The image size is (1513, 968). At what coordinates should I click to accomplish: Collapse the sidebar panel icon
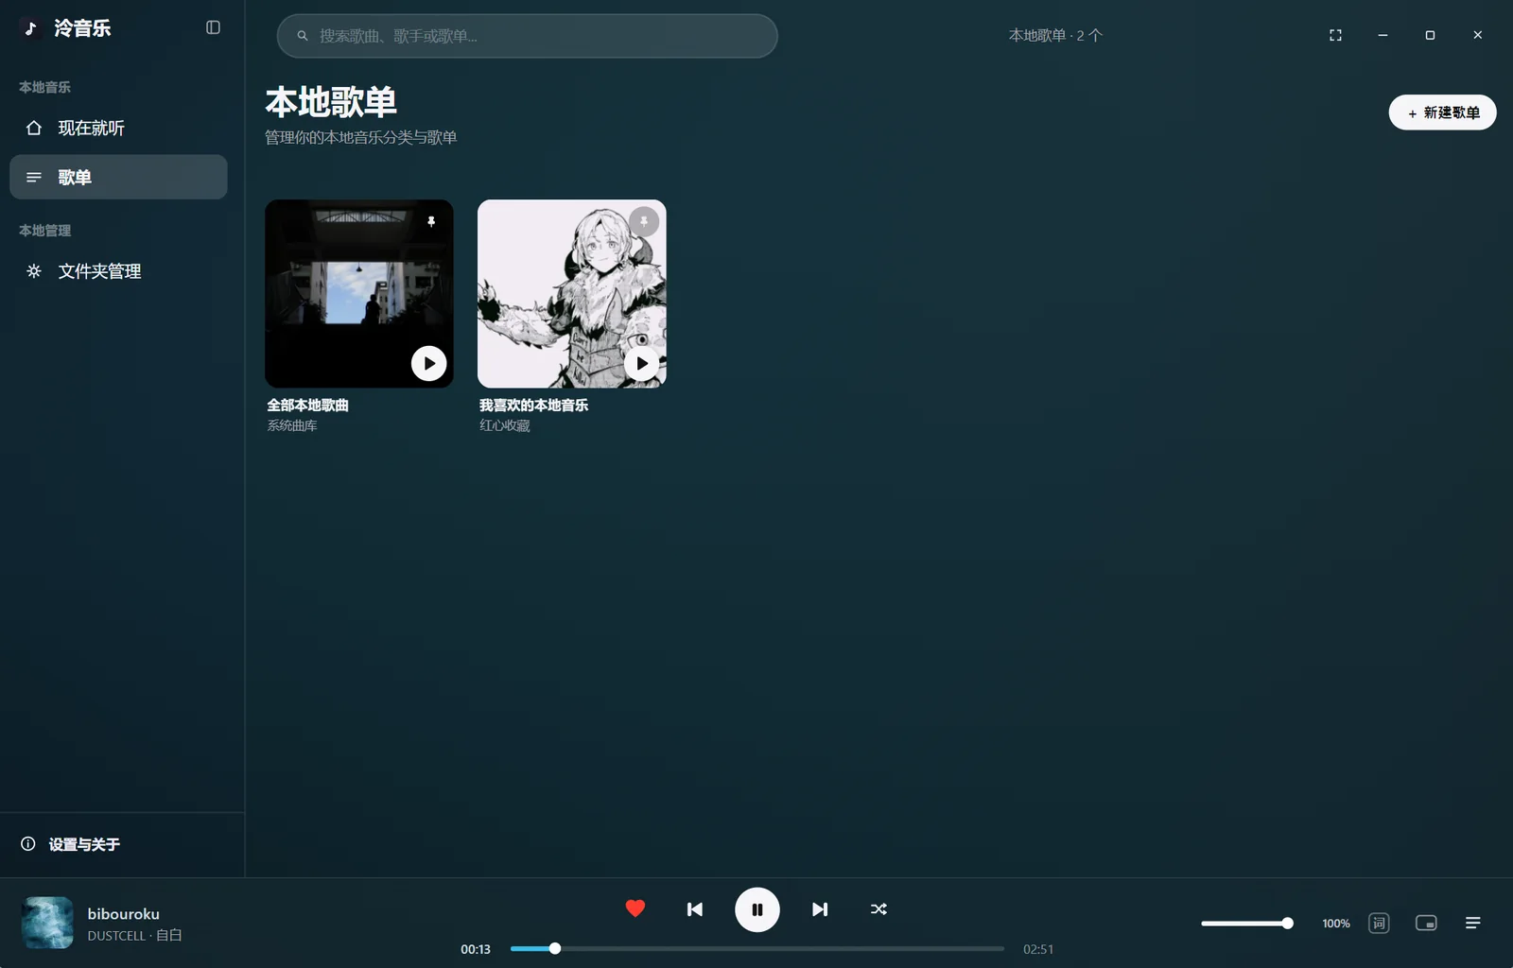213,27
